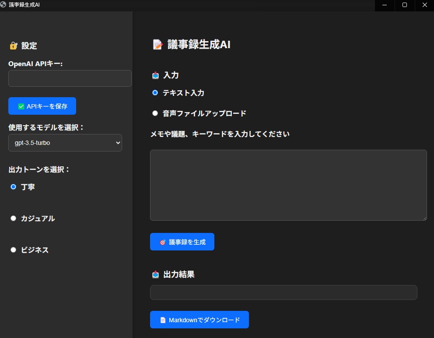Select the カジュアル output tone
The image size is (434, 338).
13,218
